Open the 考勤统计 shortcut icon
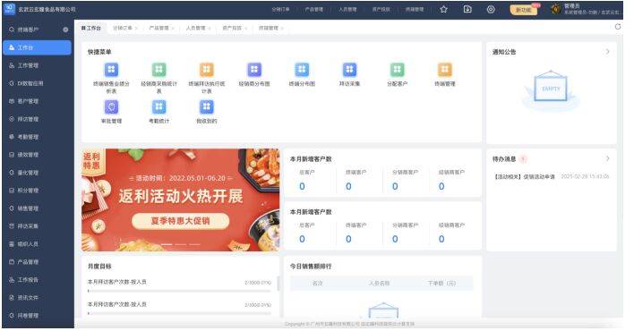 point(158,107)
